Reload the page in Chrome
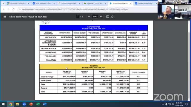Viewport: 191px width, 107px height. pos(13,9)
